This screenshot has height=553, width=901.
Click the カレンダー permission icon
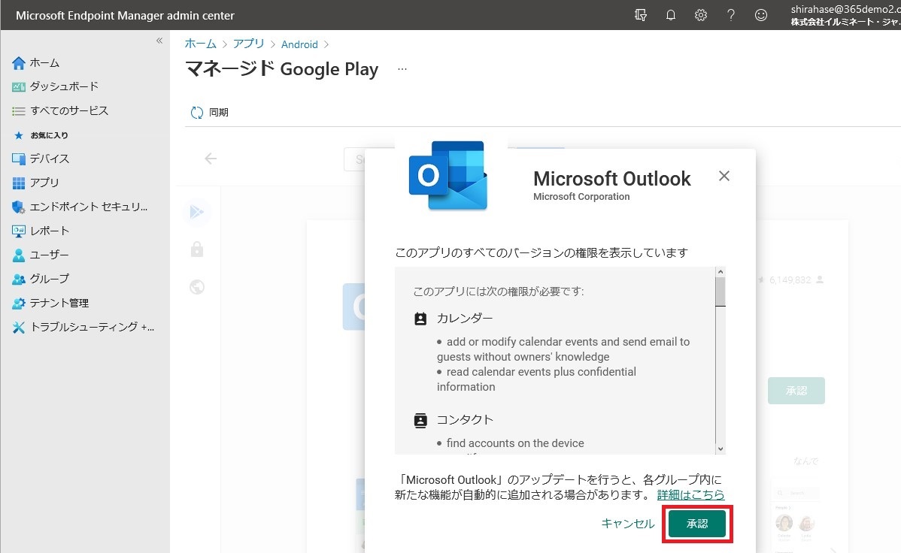(420, 319)
